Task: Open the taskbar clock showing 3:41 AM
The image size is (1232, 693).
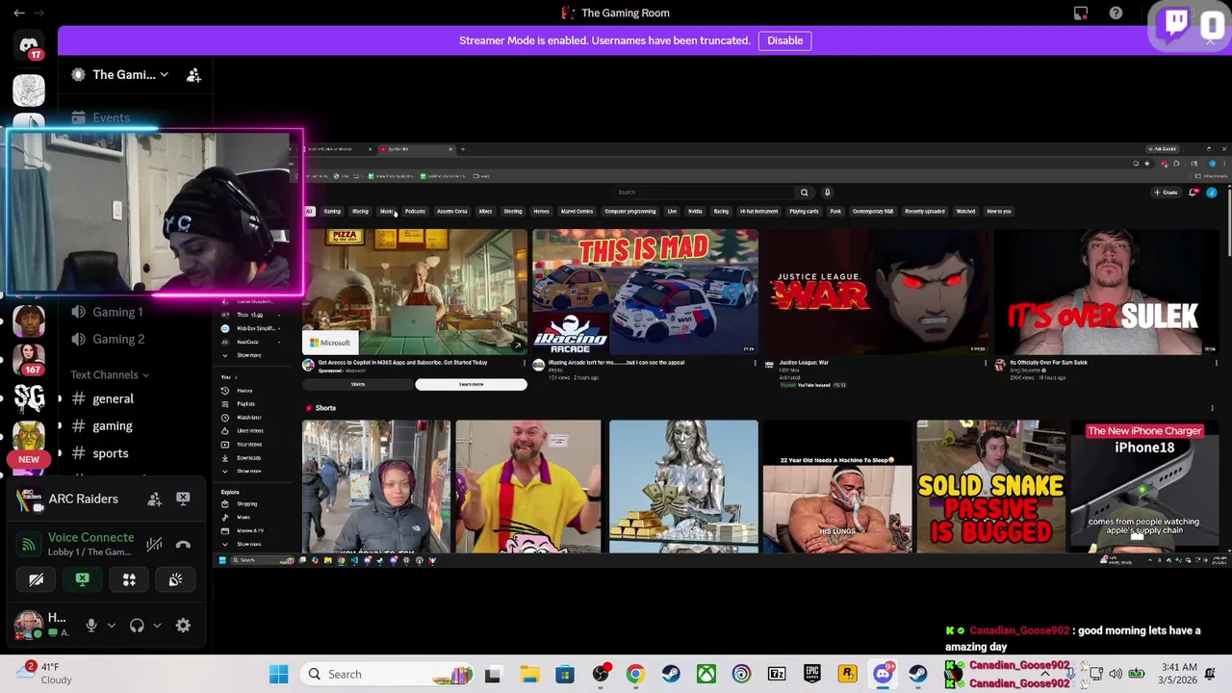Action: [x=1172, y=674]
